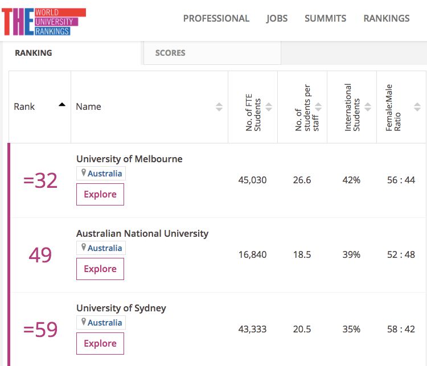Click the 45,030 FTE students value
Viewport: 427px width, 366px height.
[x=252, y=180]
